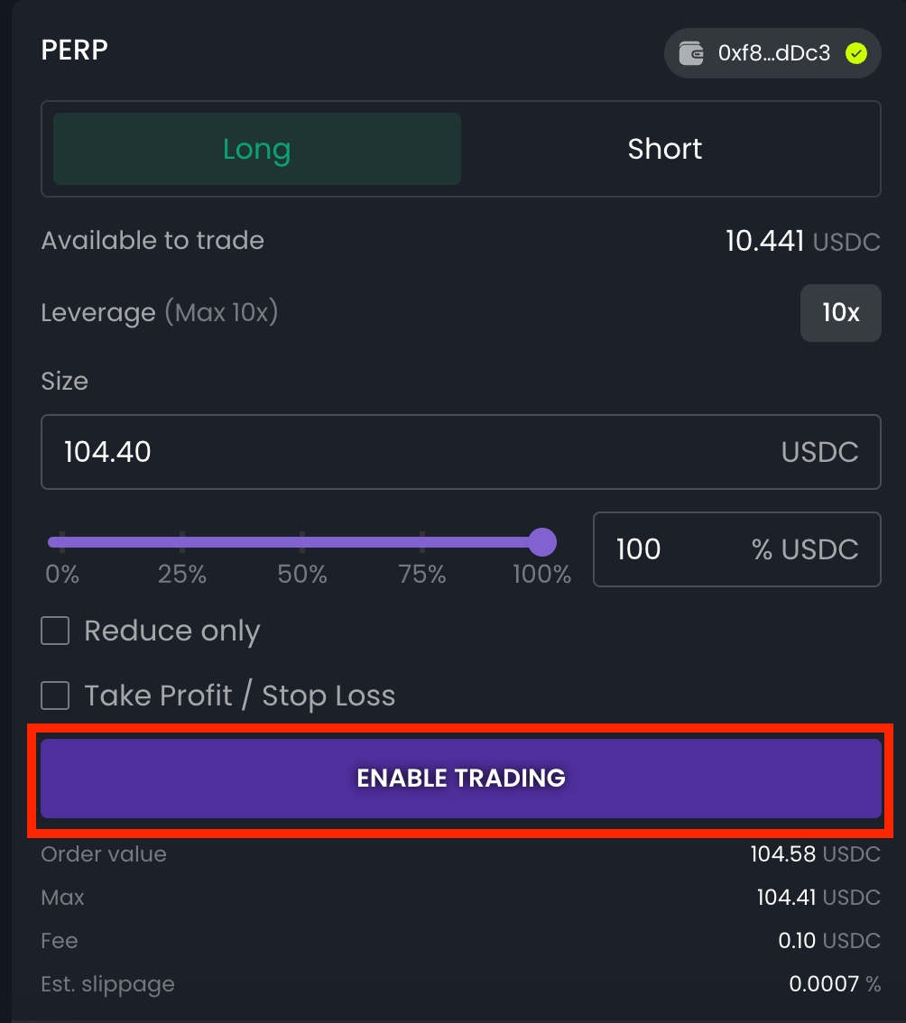Click the green verified checkmark icon
Viewport: 906px width, 1023px height.
(855, 53)
